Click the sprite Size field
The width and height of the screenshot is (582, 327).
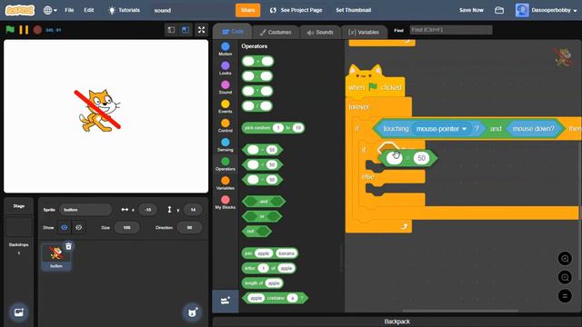pos(127,228)
